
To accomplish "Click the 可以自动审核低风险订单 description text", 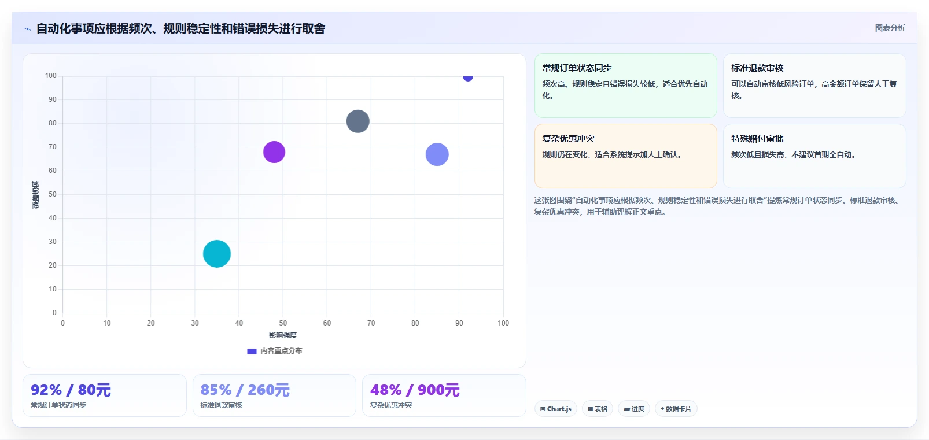I will [x=814, y=90].
